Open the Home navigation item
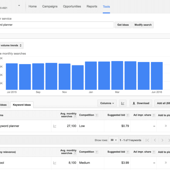Viewport: 170px width, 170px height. [33, 7]
